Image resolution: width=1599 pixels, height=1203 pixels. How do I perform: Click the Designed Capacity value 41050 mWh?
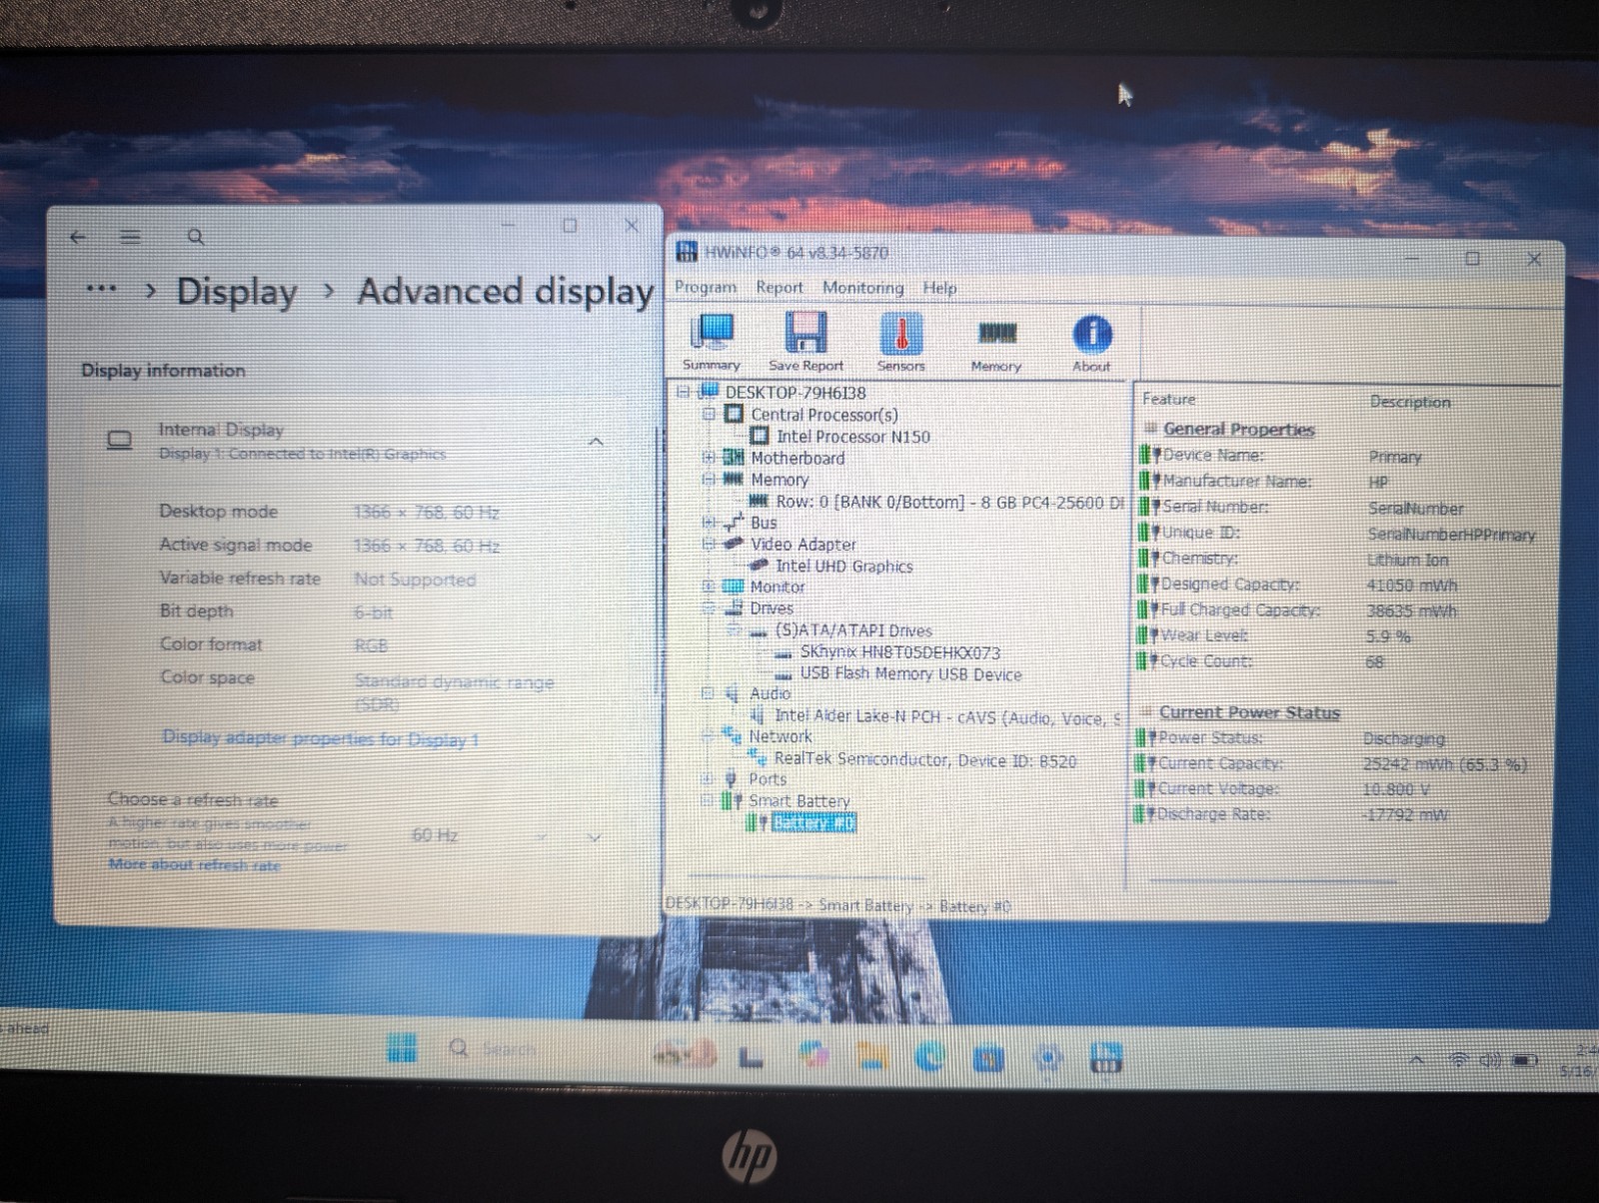tap(1412, 586)
